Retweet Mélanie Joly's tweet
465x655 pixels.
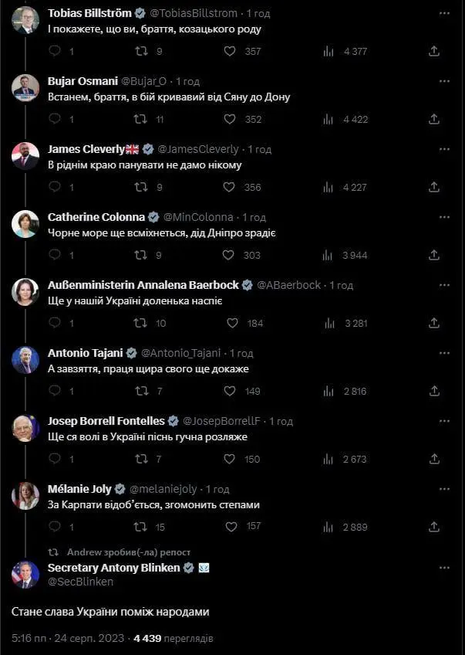coord(141,527)
